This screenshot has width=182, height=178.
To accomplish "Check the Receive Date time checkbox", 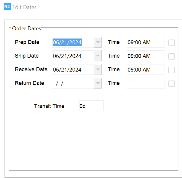I will click(x=171, y=70).
